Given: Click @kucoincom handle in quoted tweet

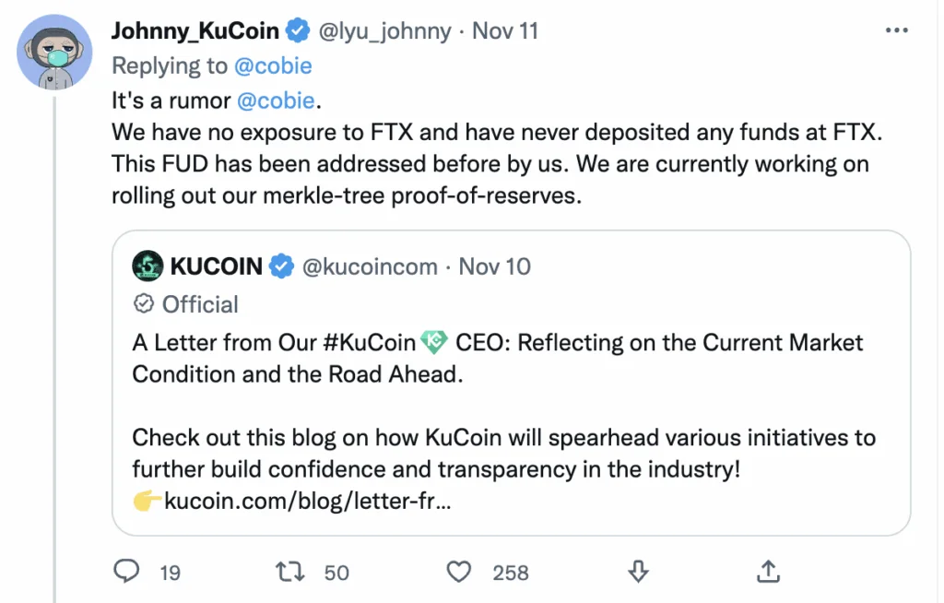Looking at the screenshot, I should 369,266.
